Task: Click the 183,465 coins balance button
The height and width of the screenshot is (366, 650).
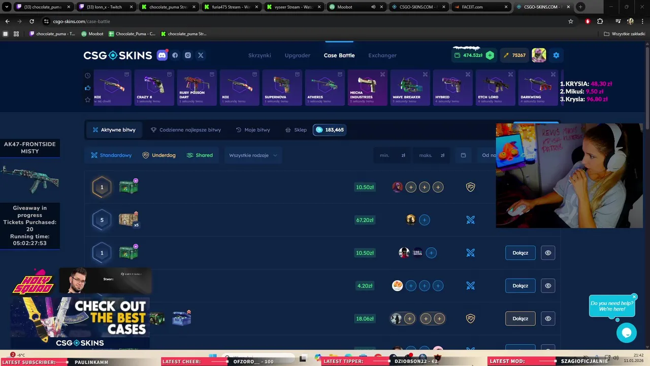Action: (330, 130)
